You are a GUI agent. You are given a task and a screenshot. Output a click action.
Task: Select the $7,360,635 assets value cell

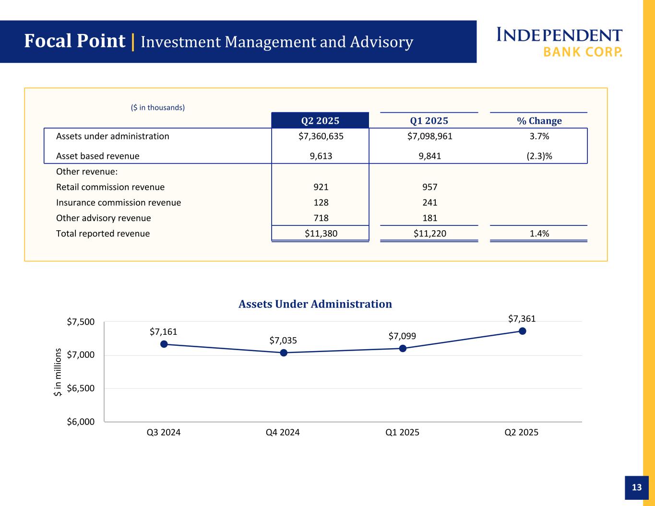click(x=321, y=136)
